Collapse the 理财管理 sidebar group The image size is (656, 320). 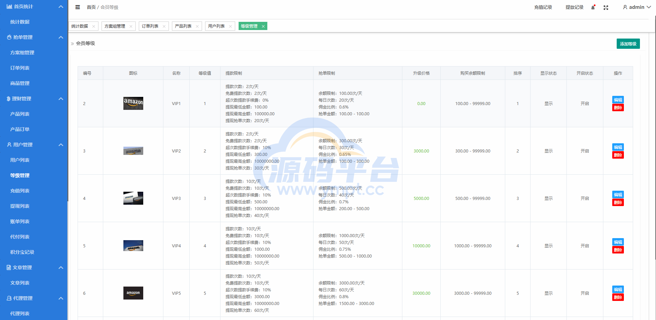61,99
